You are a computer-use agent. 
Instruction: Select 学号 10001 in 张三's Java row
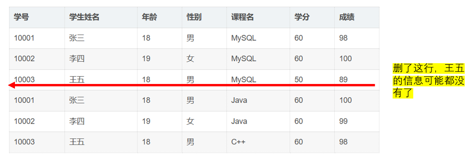(24, 100)
